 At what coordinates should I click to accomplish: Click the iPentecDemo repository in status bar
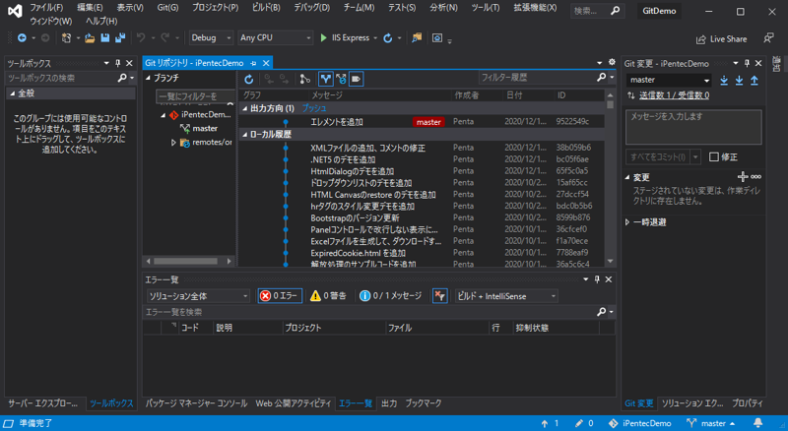[x=639, y=423]
